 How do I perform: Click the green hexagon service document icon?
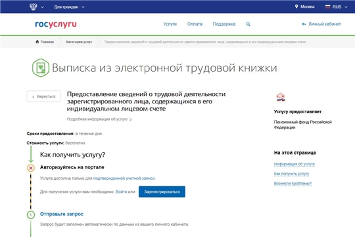tap(41, 68)
